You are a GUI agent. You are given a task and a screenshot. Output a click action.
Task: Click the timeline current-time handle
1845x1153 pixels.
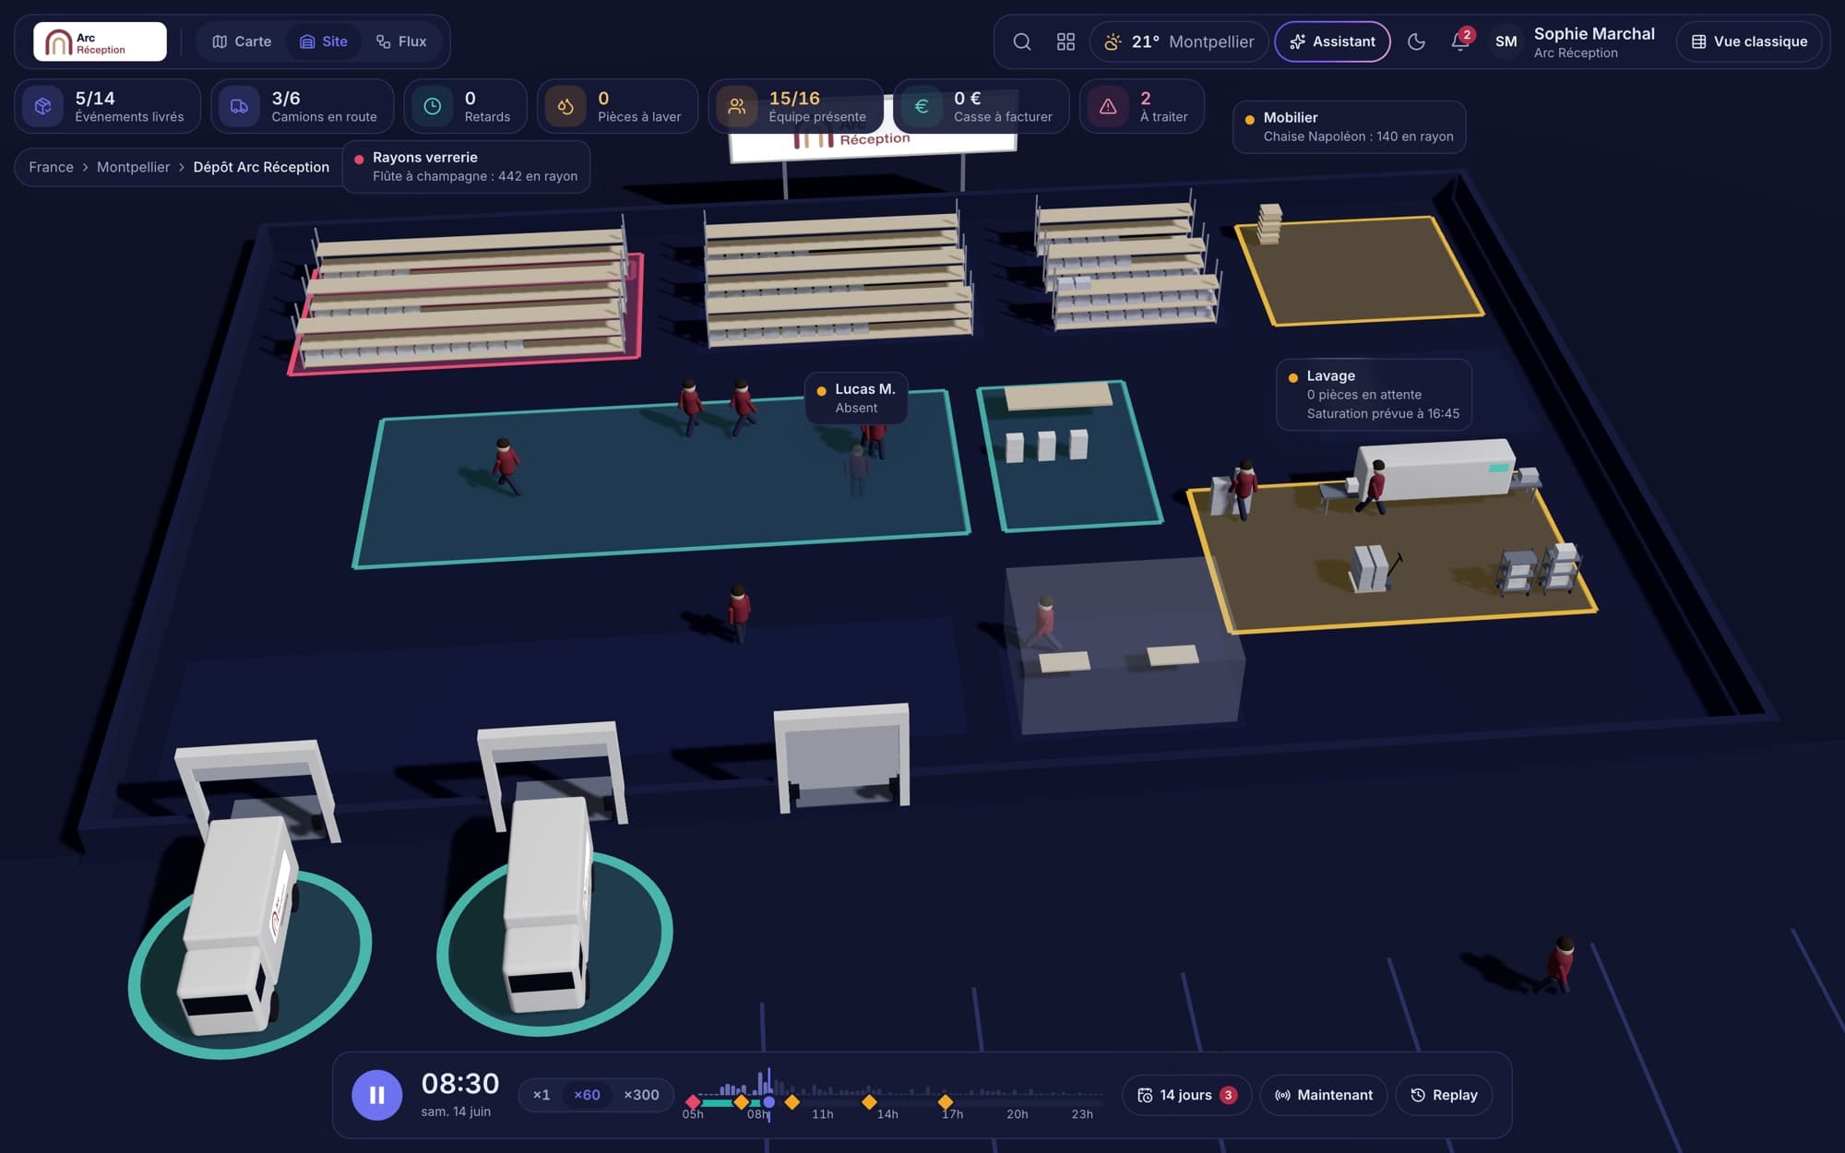768,1101
